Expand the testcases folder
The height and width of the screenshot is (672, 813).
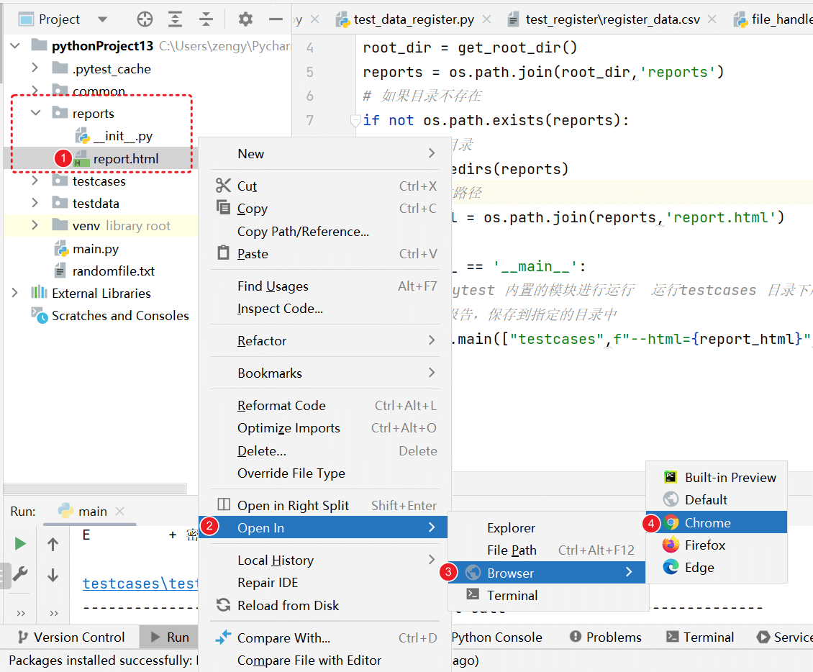35,181
